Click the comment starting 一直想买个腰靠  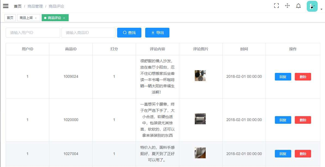(x=157, y=120)
